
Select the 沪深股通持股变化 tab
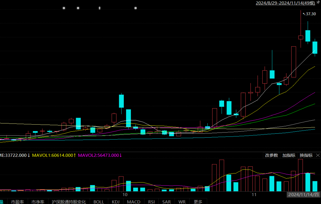click(69, 202)
